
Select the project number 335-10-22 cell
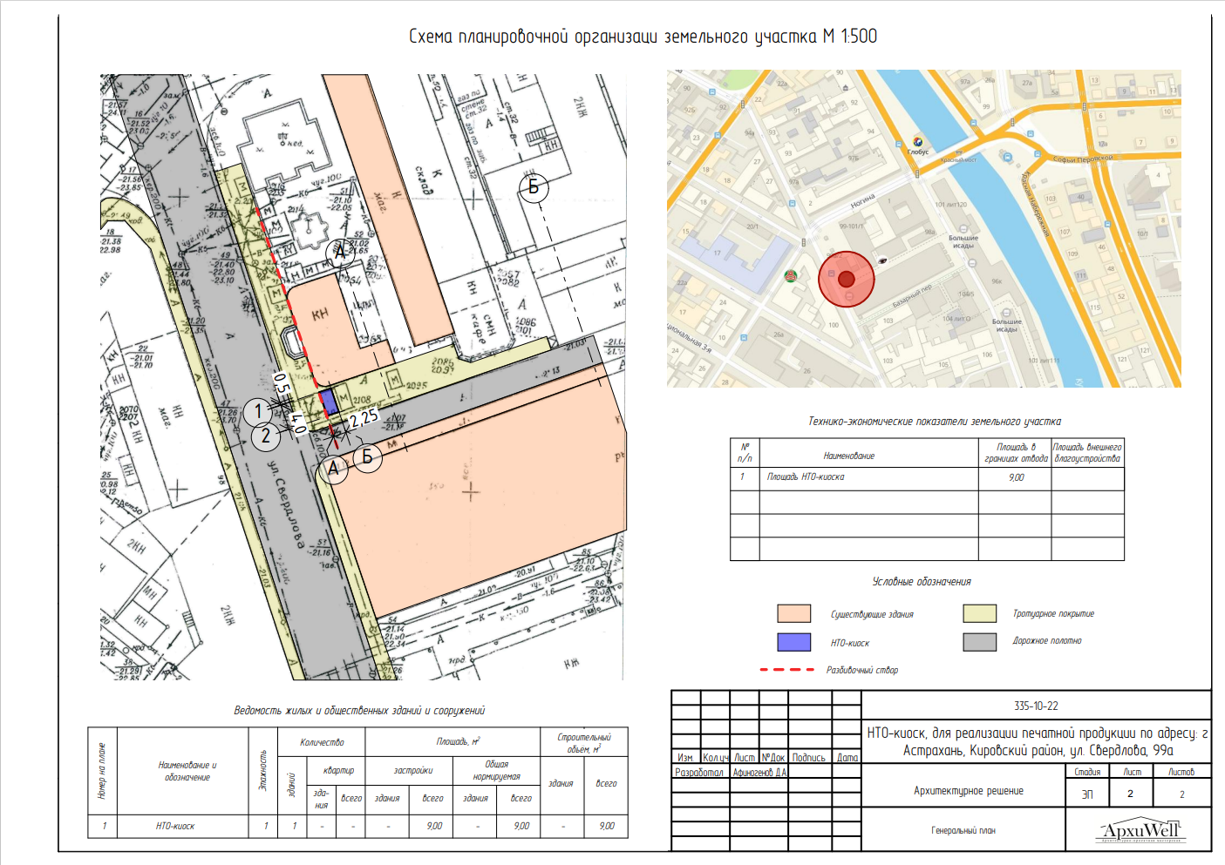[1036, 706]
